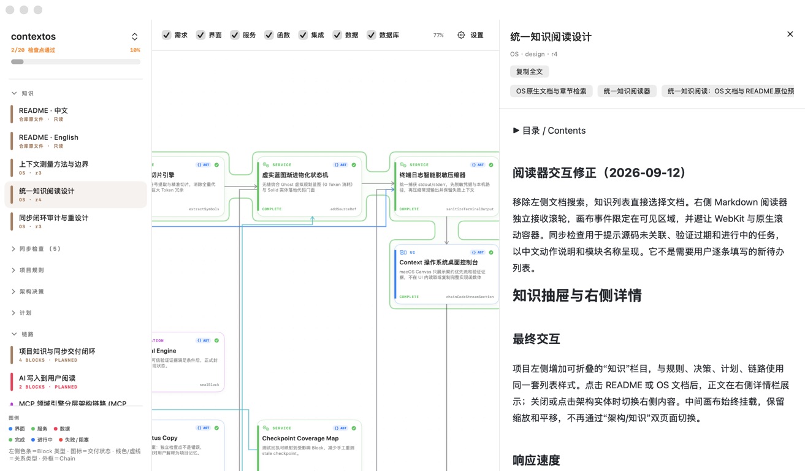Open README · English document
The width and height of the screenshot is (805, 471).
76,141
